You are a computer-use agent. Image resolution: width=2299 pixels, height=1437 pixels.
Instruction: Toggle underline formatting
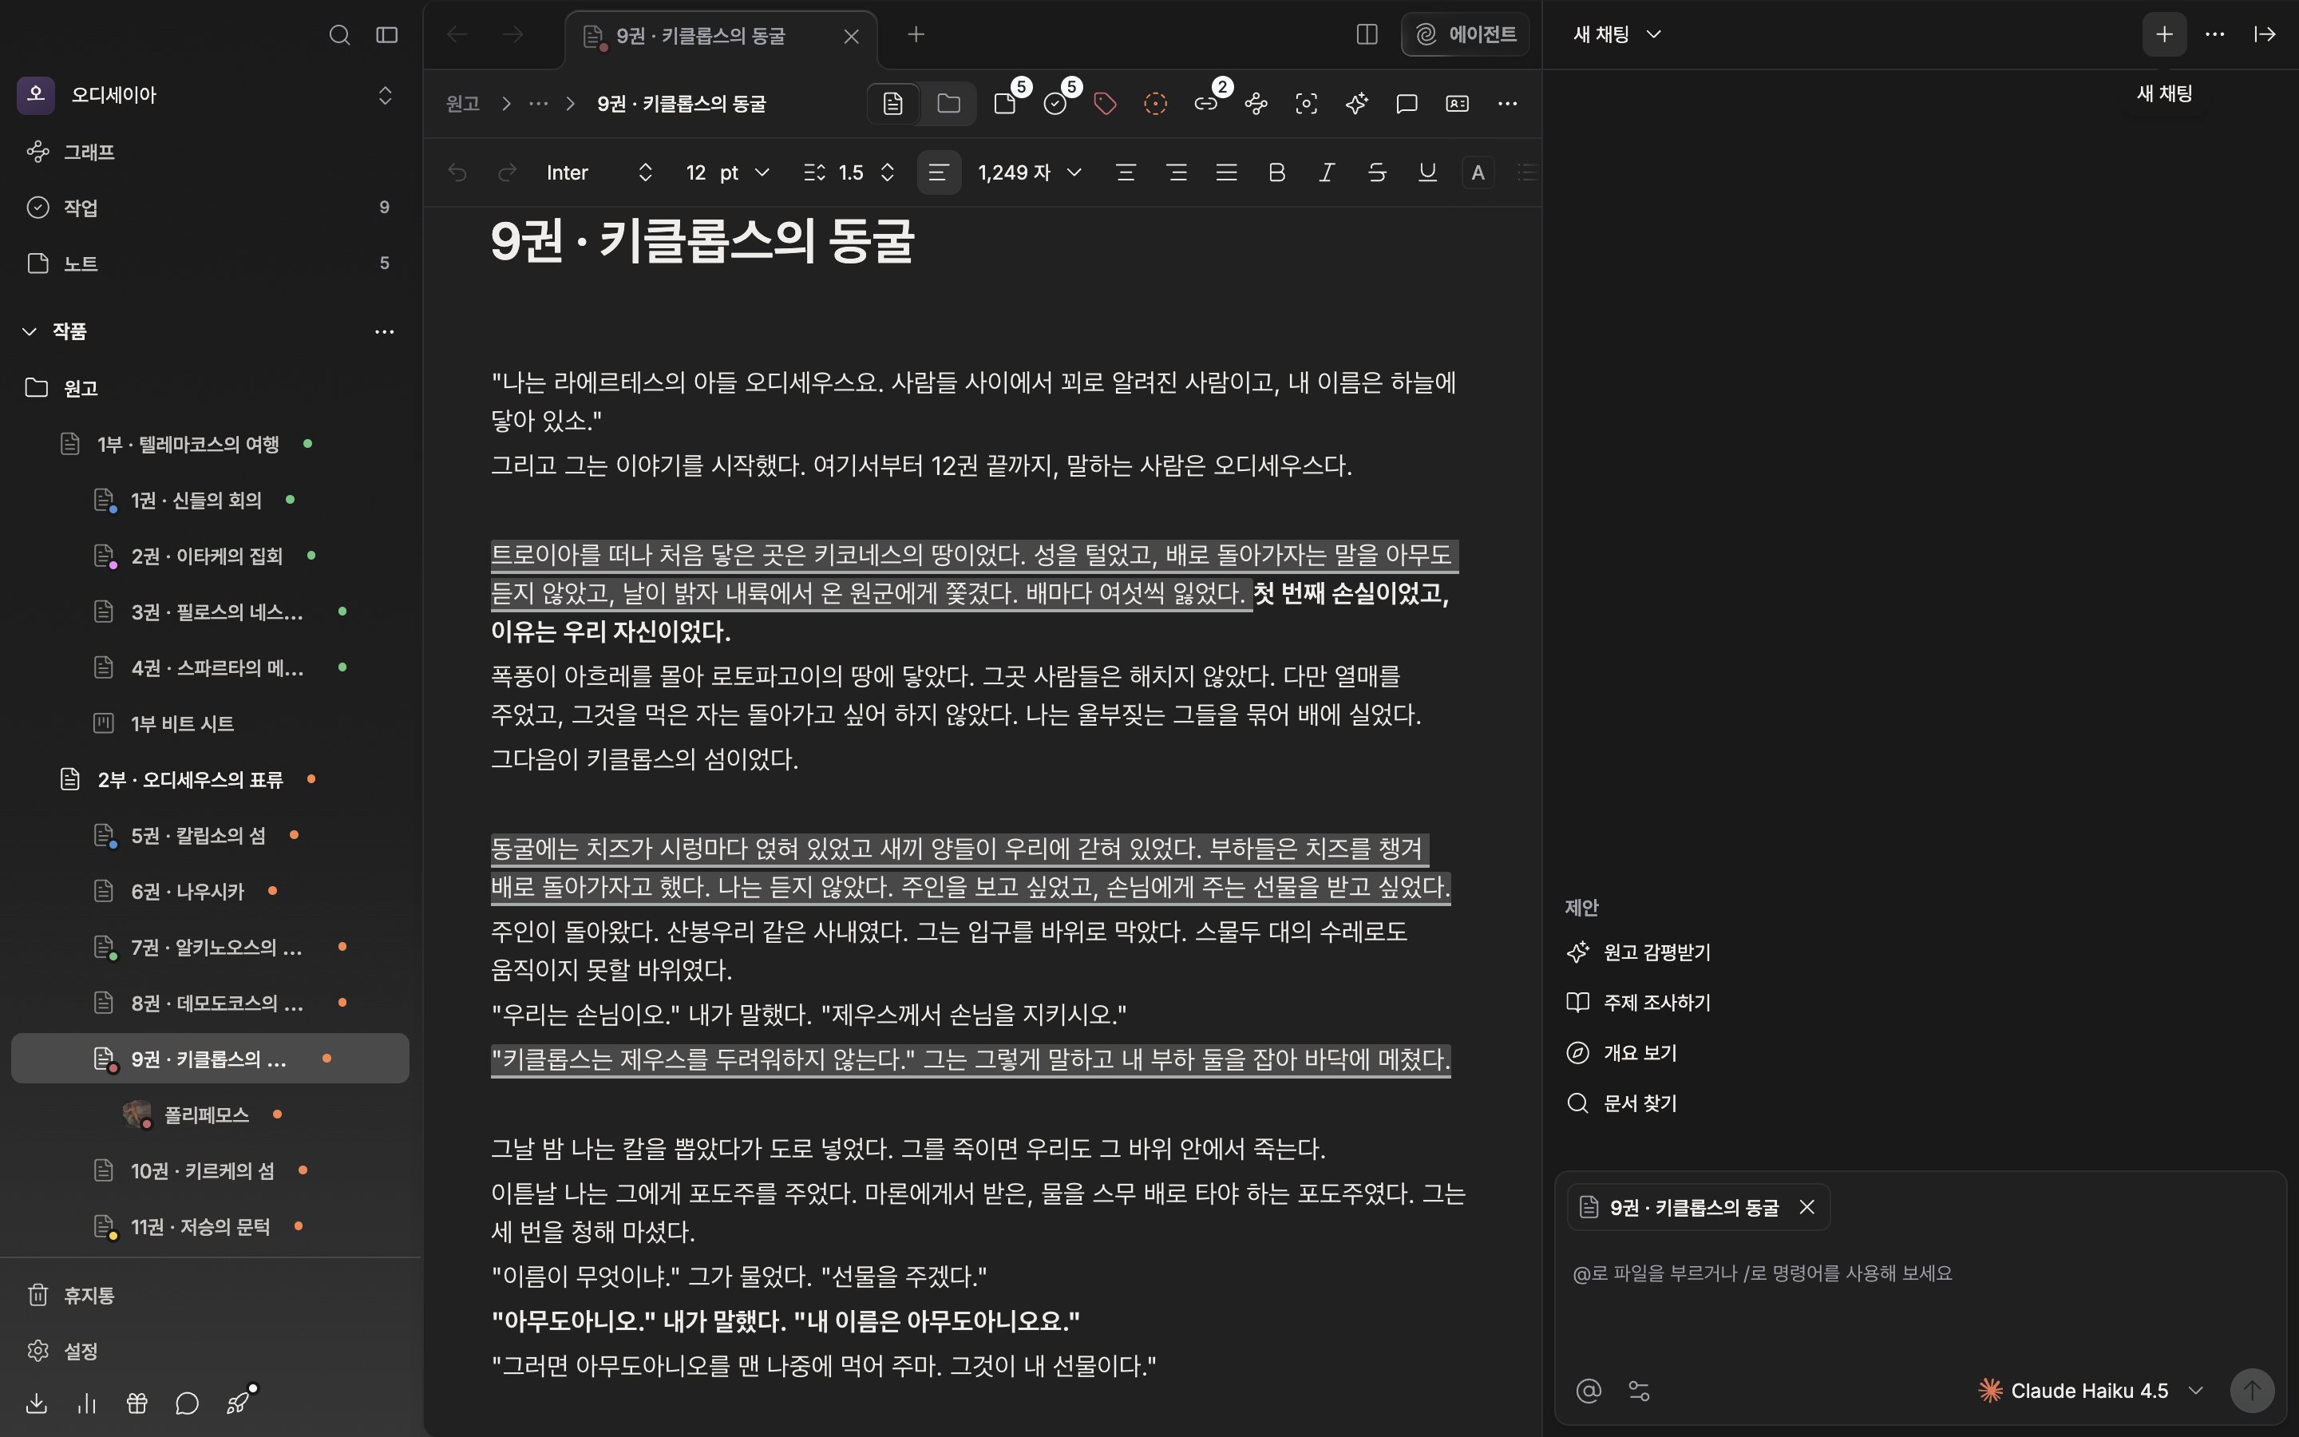pos(1427,172)
